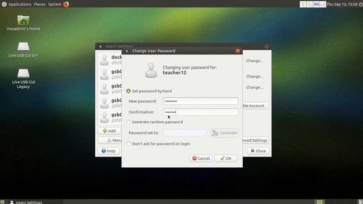Close the Change User Password dialog
Viewport: 363px width, 204px height.
238,51
